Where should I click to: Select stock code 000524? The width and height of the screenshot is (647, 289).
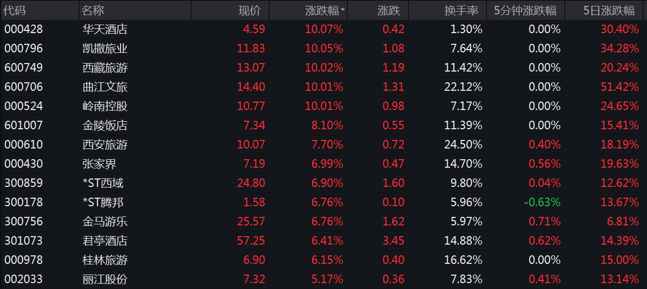[x=24, y=106]
